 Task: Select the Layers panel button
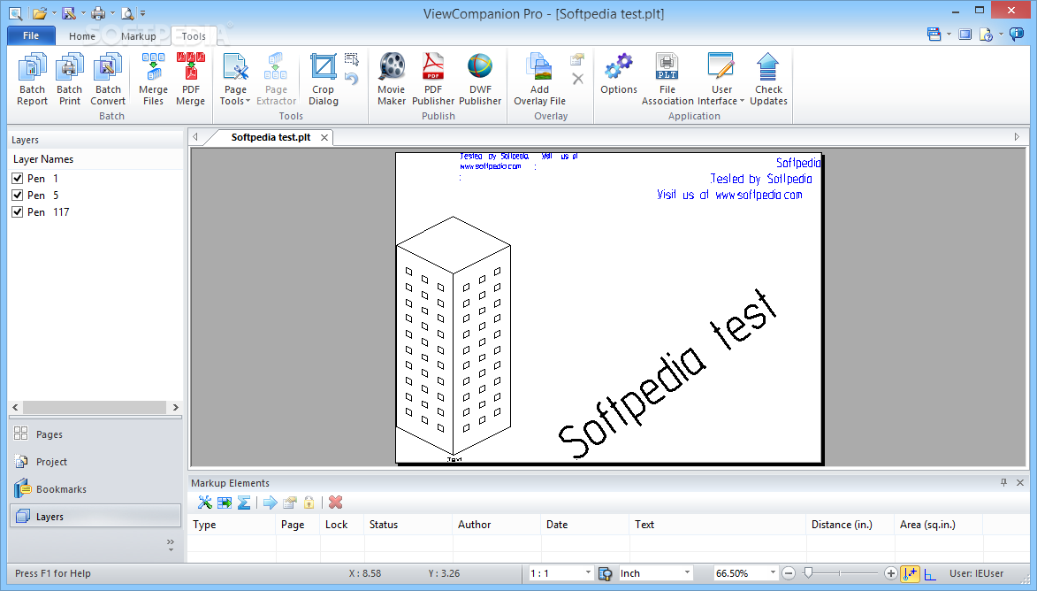(95, 516)
